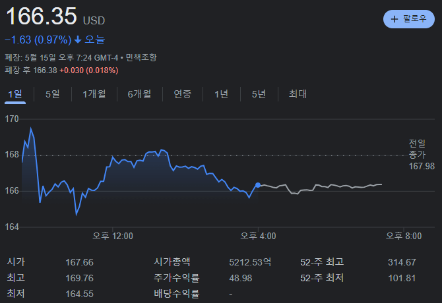Click the 52-주 최고 label
Viewport: 442px width, 303px height.
coord(322,262)
